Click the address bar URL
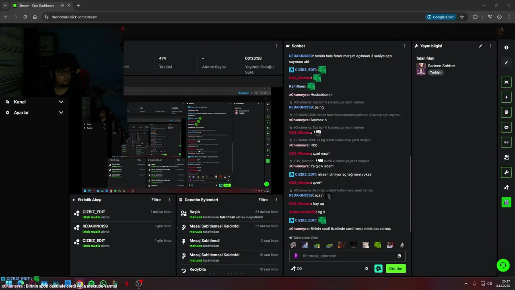515x290 pixels. [x=74, y=17]
